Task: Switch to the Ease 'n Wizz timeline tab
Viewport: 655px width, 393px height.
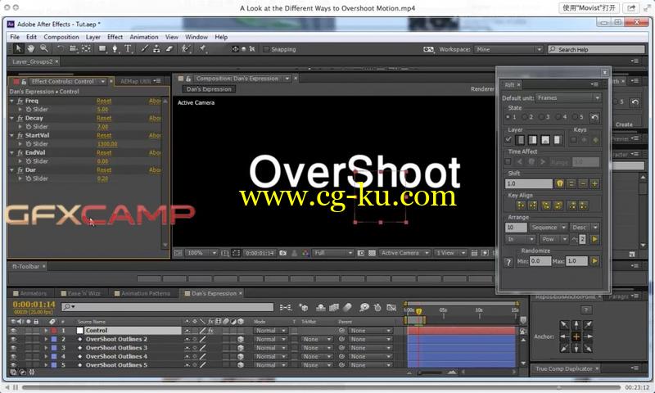Action: coord(80,294)
